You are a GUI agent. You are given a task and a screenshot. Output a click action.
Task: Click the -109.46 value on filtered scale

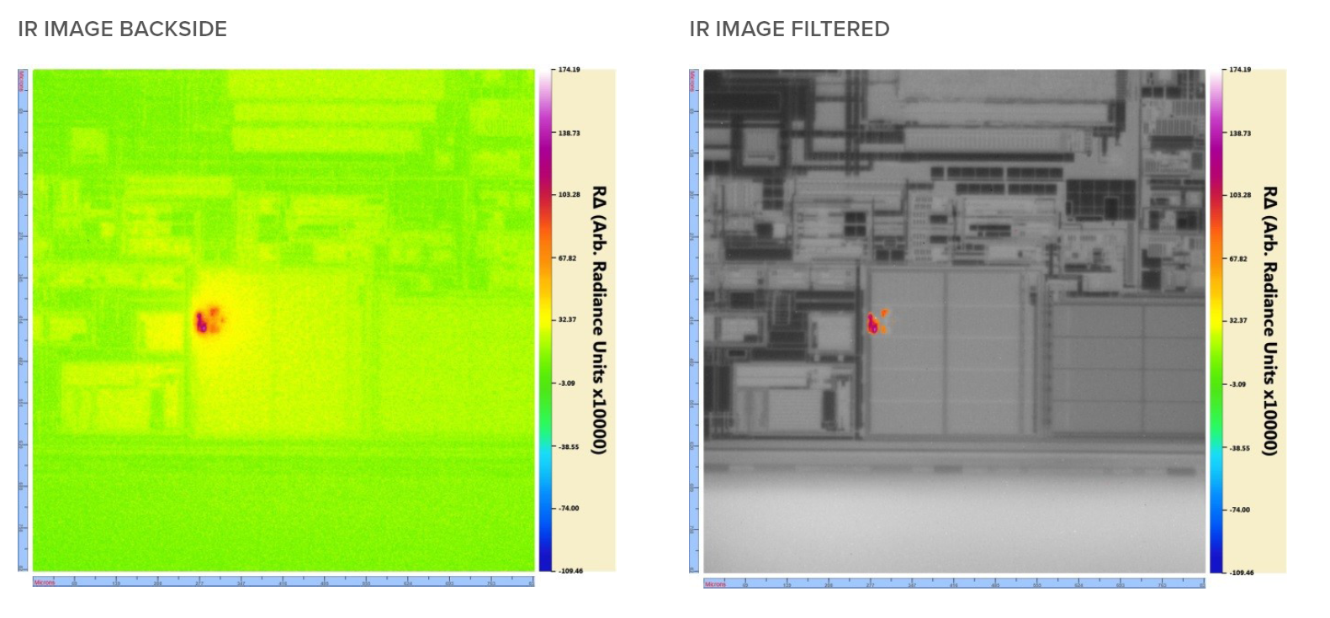pos(1242,573)
